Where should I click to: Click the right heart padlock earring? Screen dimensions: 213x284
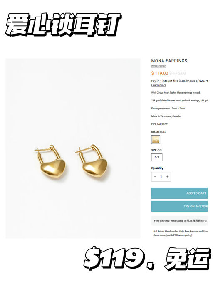(x=92, y=162)
